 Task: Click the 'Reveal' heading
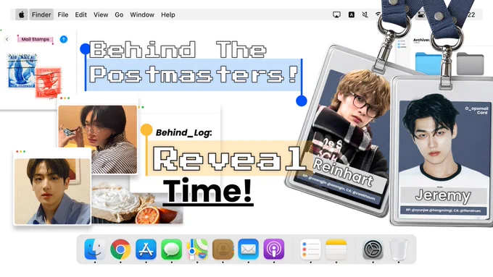pos(230,158)
